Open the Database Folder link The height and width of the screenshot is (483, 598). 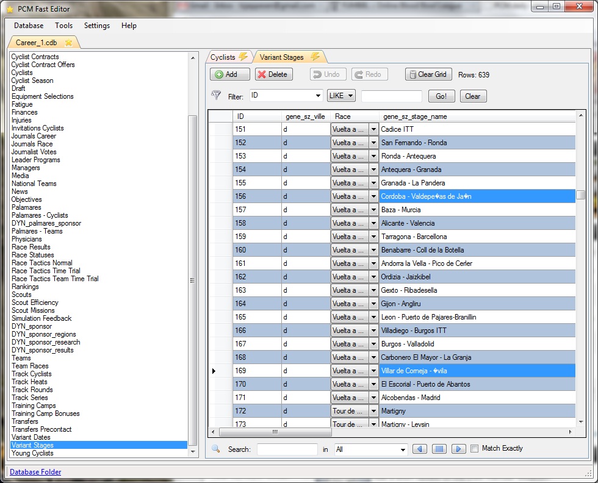[x=35, y=472]
